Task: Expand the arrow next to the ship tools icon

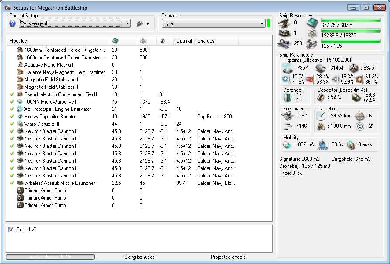Action: coord(148,24)
